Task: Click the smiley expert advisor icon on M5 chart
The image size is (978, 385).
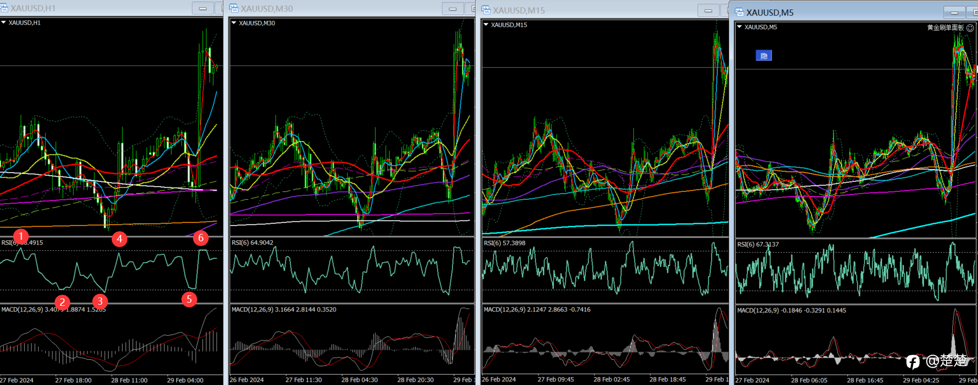Action: pyautogui.click(x=970, y=28)
